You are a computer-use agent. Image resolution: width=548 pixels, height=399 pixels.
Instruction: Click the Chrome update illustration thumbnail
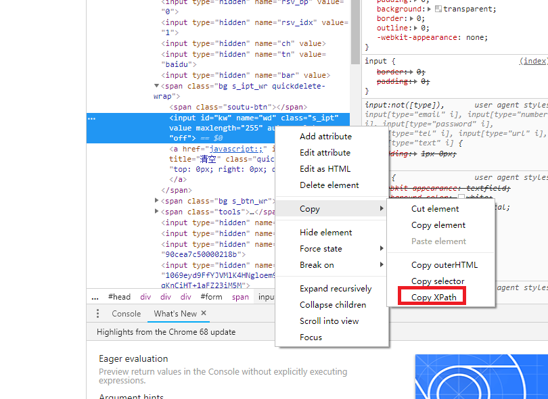pyautogui.click(x=481, y=377)
